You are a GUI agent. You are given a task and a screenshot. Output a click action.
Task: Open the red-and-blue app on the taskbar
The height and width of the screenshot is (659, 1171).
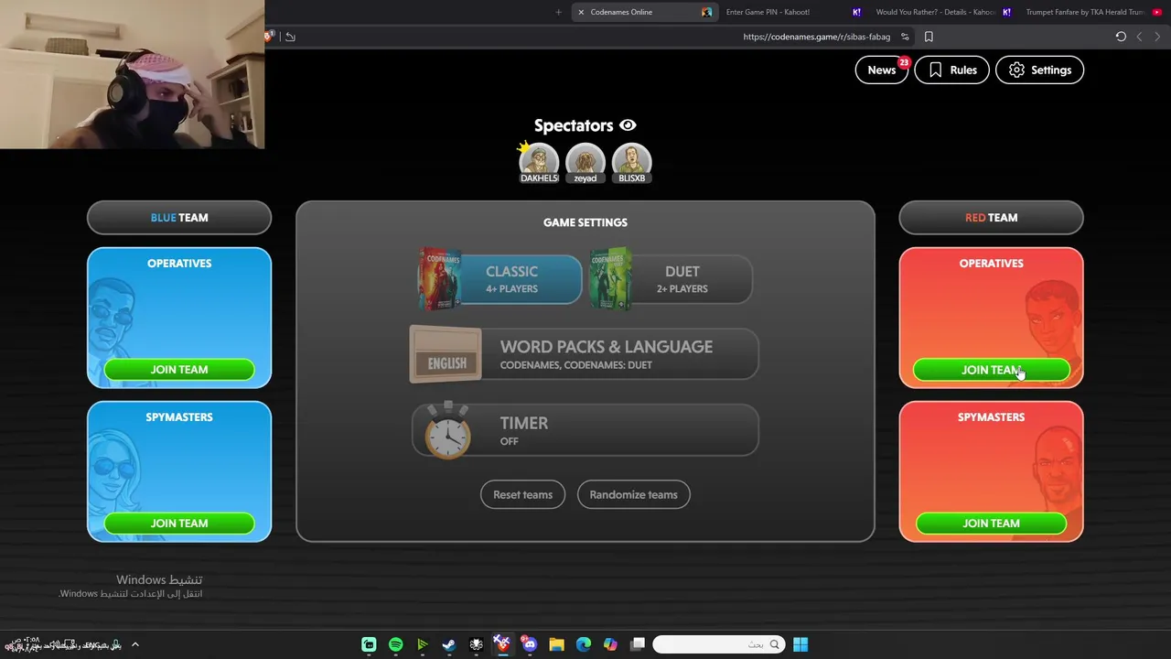coord(501,644)
